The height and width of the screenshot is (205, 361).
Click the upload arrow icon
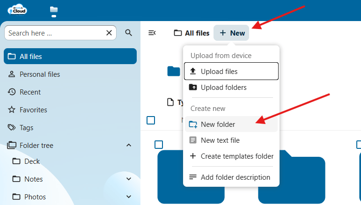point(193,71)
